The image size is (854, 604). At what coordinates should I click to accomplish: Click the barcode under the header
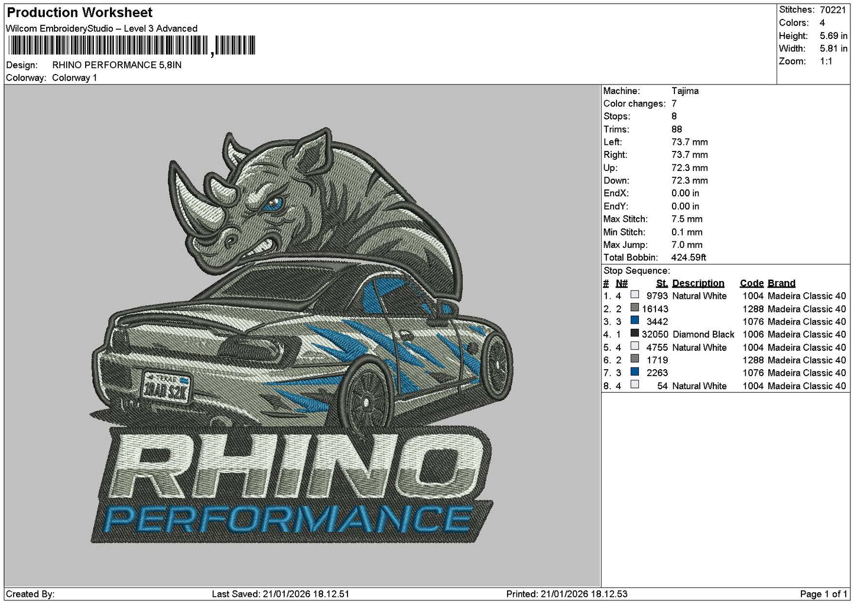[132, 46]
